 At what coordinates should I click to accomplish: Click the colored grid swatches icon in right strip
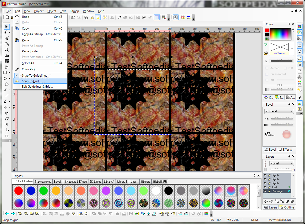299,83
